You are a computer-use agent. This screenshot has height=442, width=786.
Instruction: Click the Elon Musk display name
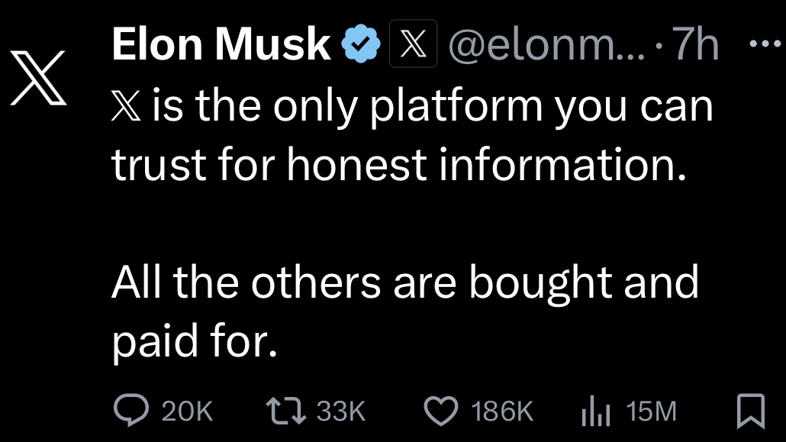pos(221,44)
